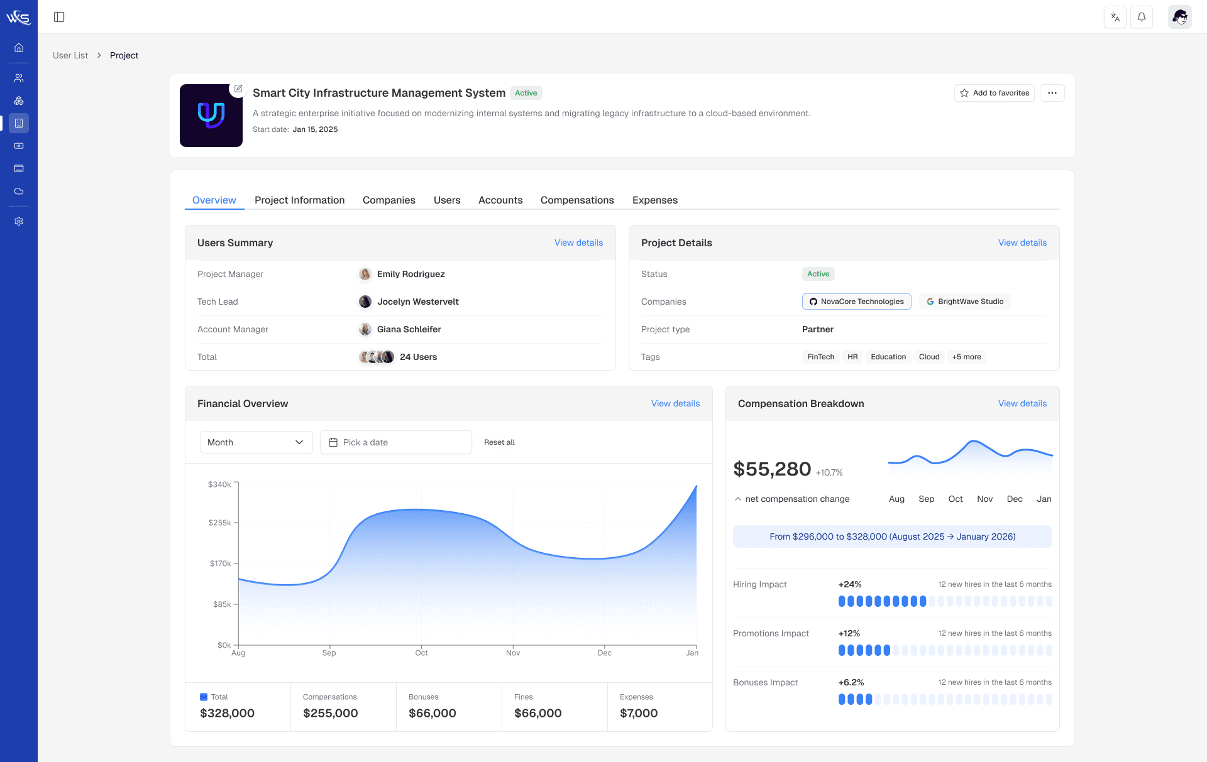Image resolution: width=1207 pixels, height=762 pixels.
Task: Click the sidebar collapse panel icon
Action: click(59, 17)
